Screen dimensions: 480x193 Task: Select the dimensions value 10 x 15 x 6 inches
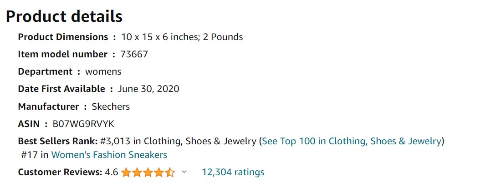[x=158, y=37]
